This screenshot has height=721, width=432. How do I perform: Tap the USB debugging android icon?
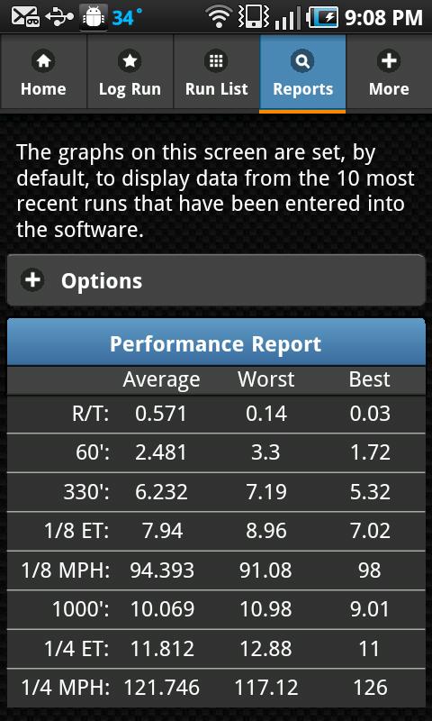coord(94,18)
